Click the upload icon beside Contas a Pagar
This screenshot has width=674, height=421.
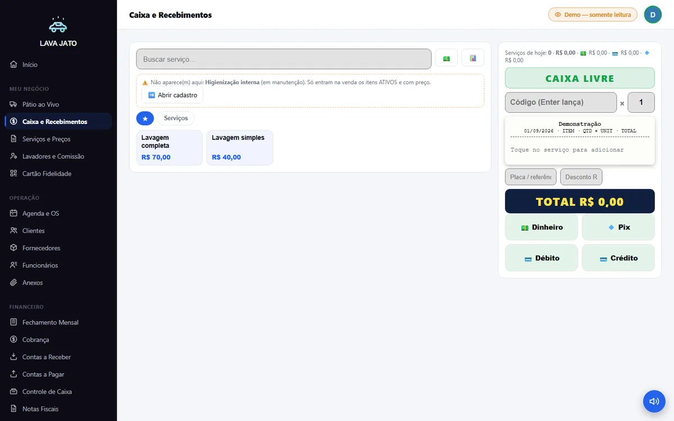click(x=13, y=374)
